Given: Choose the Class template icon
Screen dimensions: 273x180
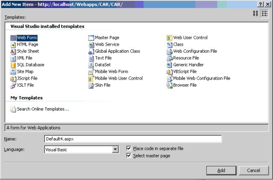Looking at the screenshot, I should pyautogui.click(x=169, y=45).
